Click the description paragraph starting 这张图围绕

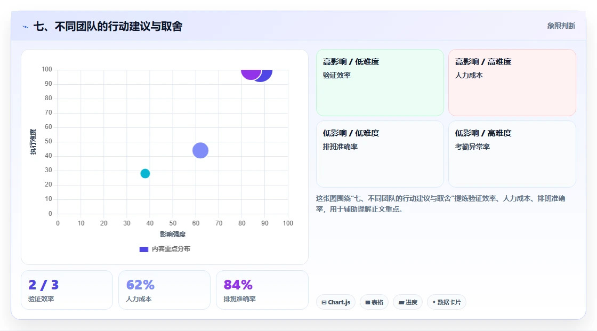[x=440, y=204]
